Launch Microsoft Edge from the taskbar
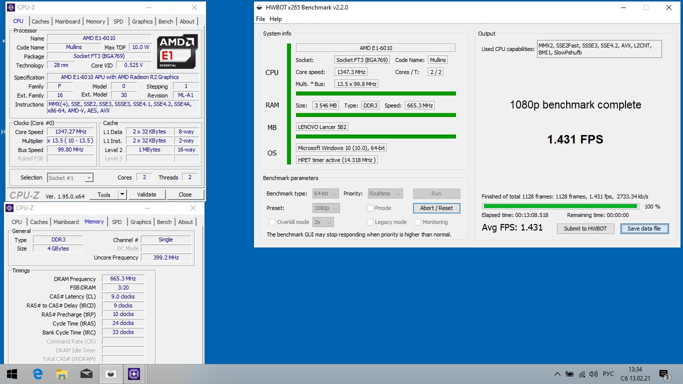683x384 pixels. coord(37,373)
